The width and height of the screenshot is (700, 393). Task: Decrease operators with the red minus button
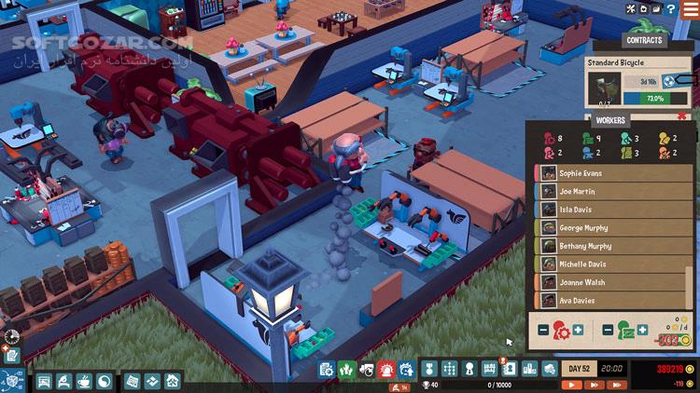coord(543,331)
